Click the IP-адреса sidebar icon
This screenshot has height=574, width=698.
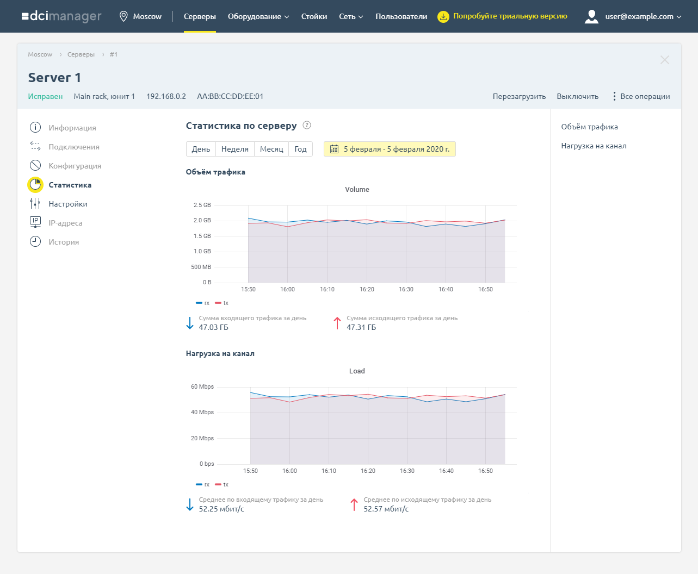35,222
